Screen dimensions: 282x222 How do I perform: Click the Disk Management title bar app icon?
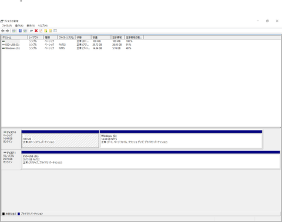coord(2,21)
